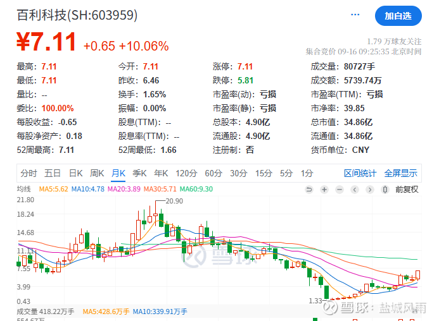Screen dimensions: 439x321
Task: Move chart left with left arrow icon
Action: tap(355, 190)
